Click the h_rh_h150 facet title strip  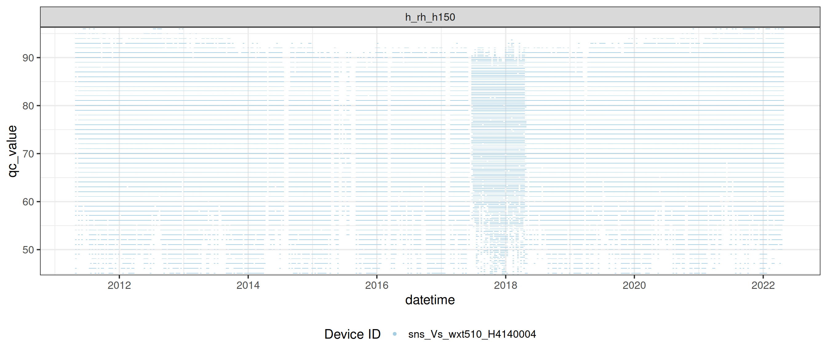[430, 17]
